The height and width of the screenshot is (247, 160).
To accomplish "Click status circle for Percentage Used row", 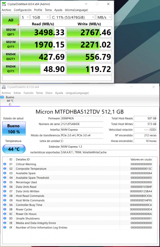I will [5, 182].
